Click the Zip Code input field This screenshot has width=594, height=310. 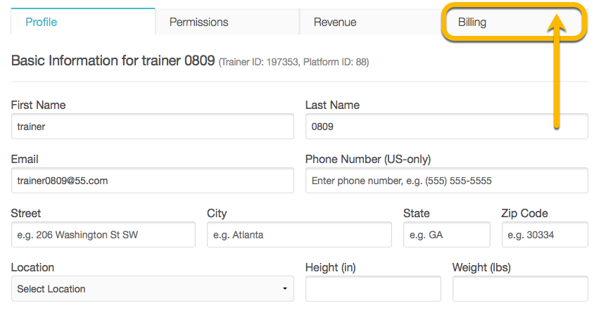click(545, 235)
